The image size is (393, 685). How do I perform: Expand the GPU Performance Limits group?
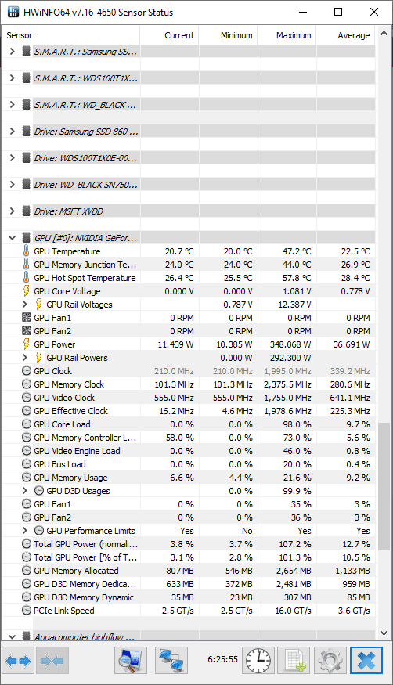pyautogui.click(x=25, y=531)
